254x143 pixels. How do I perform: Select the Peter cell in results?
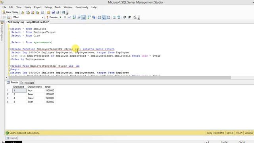(x=35, y=95)
